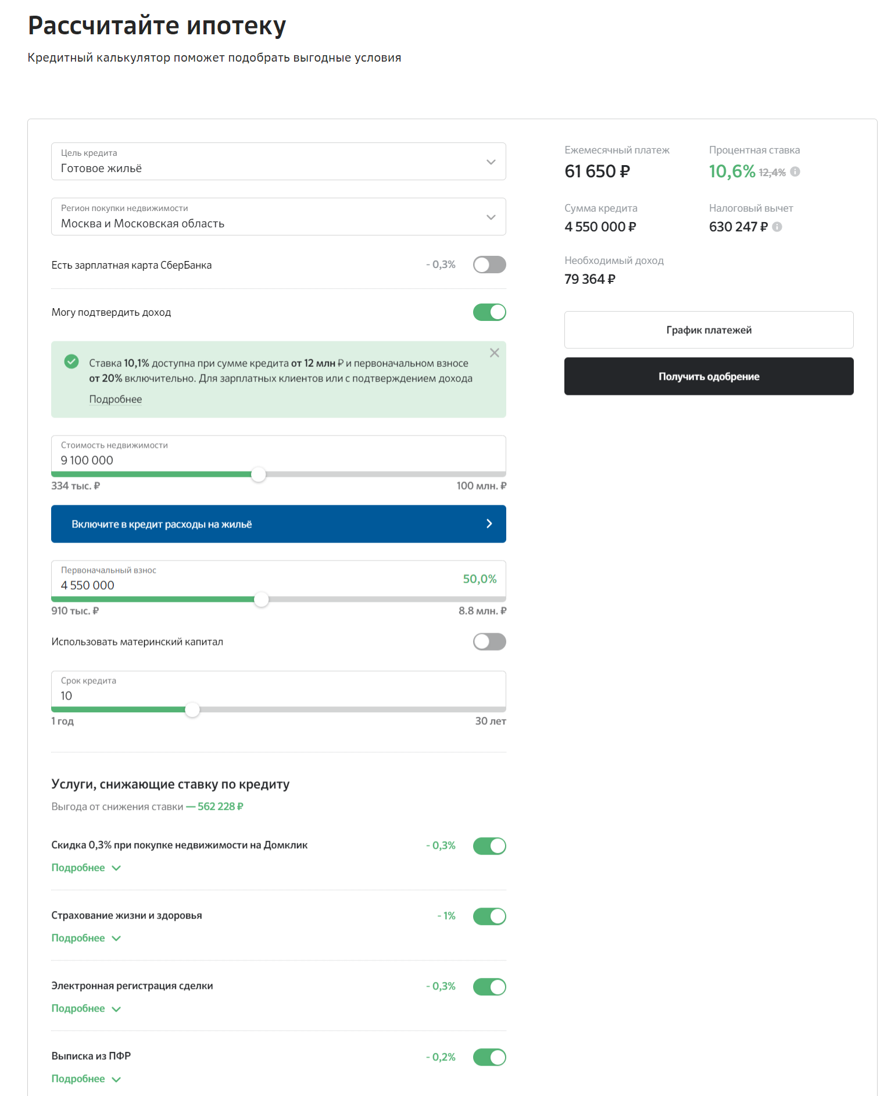Toggle the SberBank salary card switch

(x=489, y=265)
